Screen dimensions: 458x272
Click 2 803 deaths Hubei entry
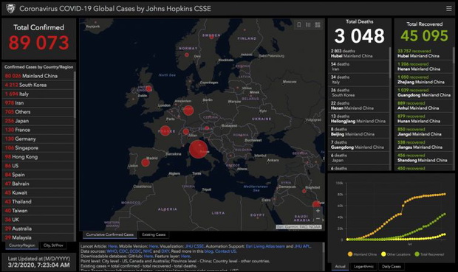[359, 53]
